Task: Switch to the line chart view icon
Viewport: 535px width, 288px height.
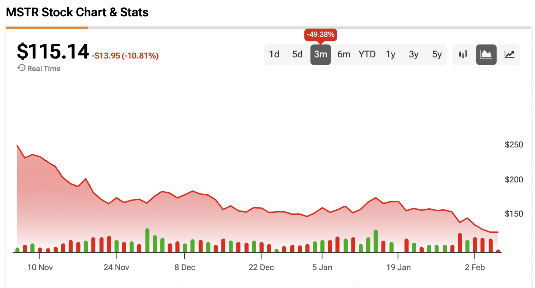Action: click(509, 54)
